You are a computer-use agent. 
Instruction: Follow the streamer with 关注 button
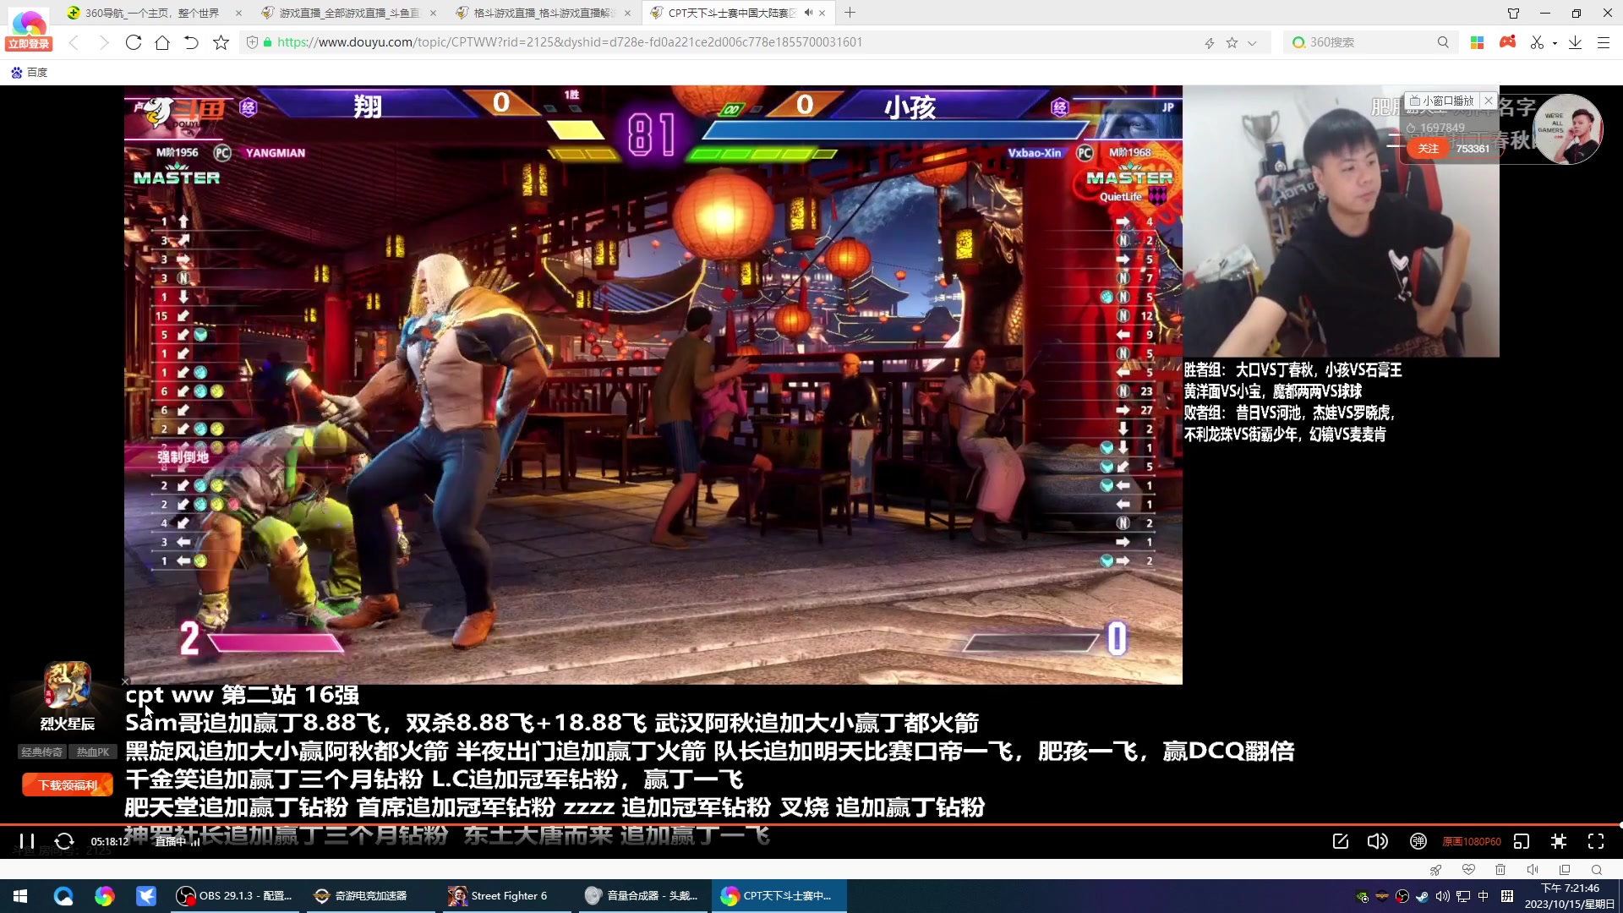[1429, 149]
